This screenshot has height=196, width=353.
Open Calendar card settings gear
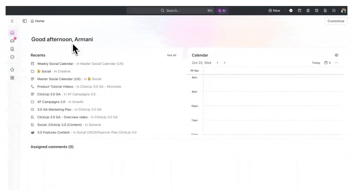tap(336, 55)
